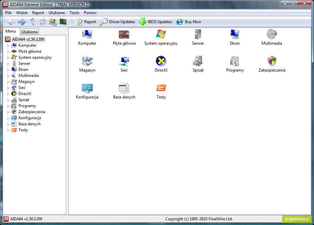
Task: Open the Raport menu
Action: 38,13
